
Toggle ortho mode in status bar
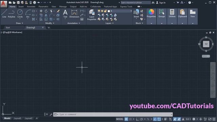tap(137, 119)
